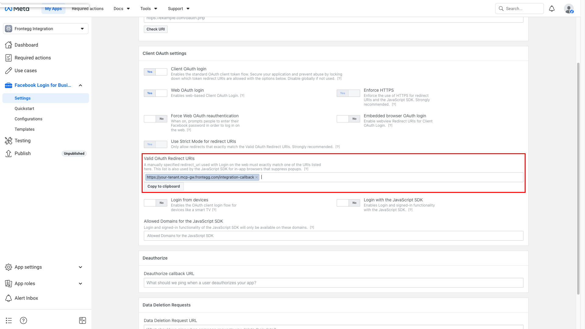Click the App settings gear icon
The height and width of the screenshot is (329, 585).
(9, 267)
